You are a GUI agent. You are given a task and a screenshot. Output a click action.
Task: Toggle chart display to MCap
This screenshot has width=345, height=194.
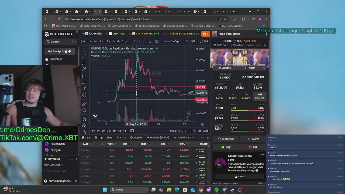tap(175, 41)
